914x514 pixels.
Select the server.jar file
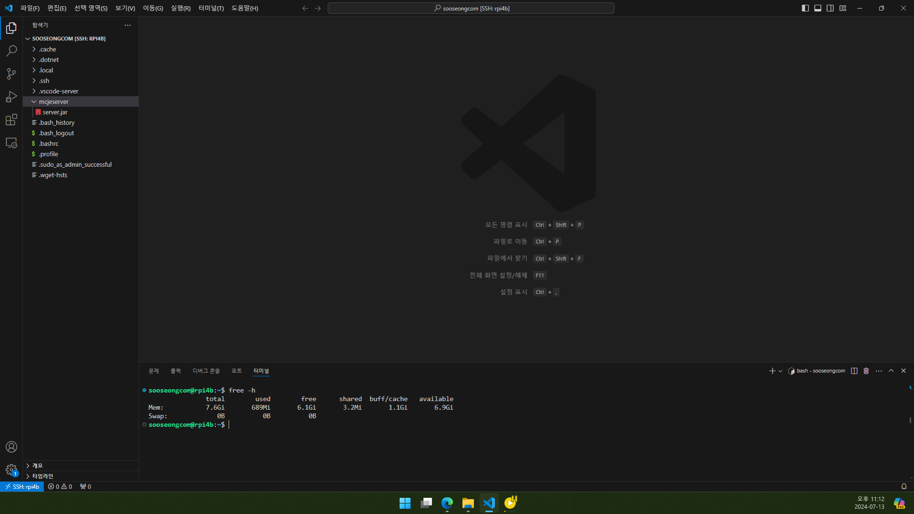pos(80,112)
